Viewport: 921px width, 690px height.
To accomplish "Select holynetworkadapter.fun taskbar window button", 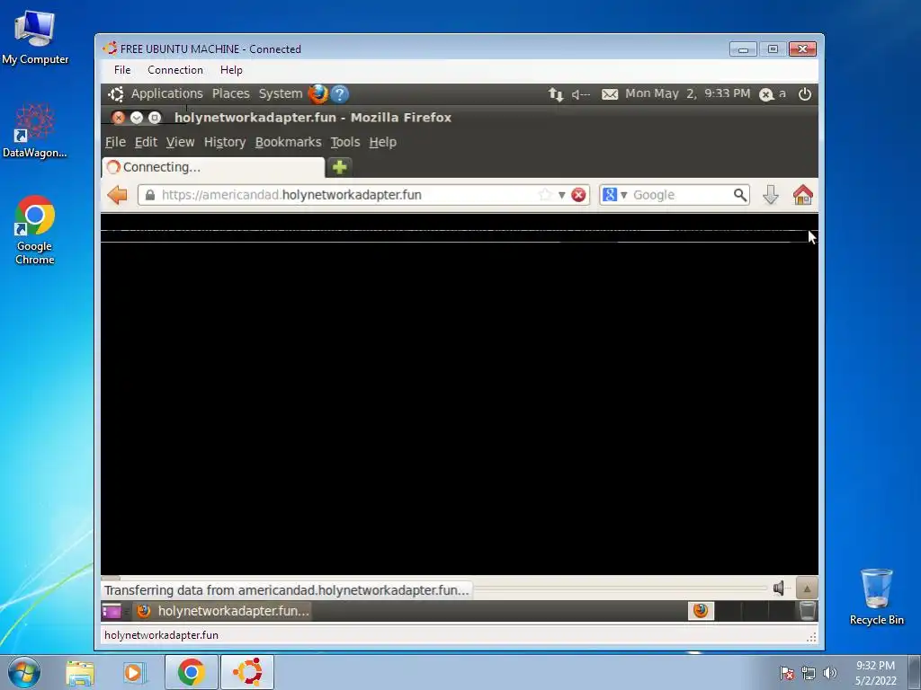I will tap(223, 611).
